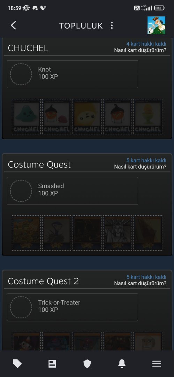Open the Steam Guard shield tab
Screen dimensions: 174x377
point(87,364)
